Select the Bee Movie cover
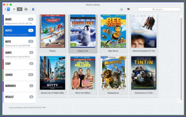The height and width of the screenshot is (117, 186). [113, 31]
